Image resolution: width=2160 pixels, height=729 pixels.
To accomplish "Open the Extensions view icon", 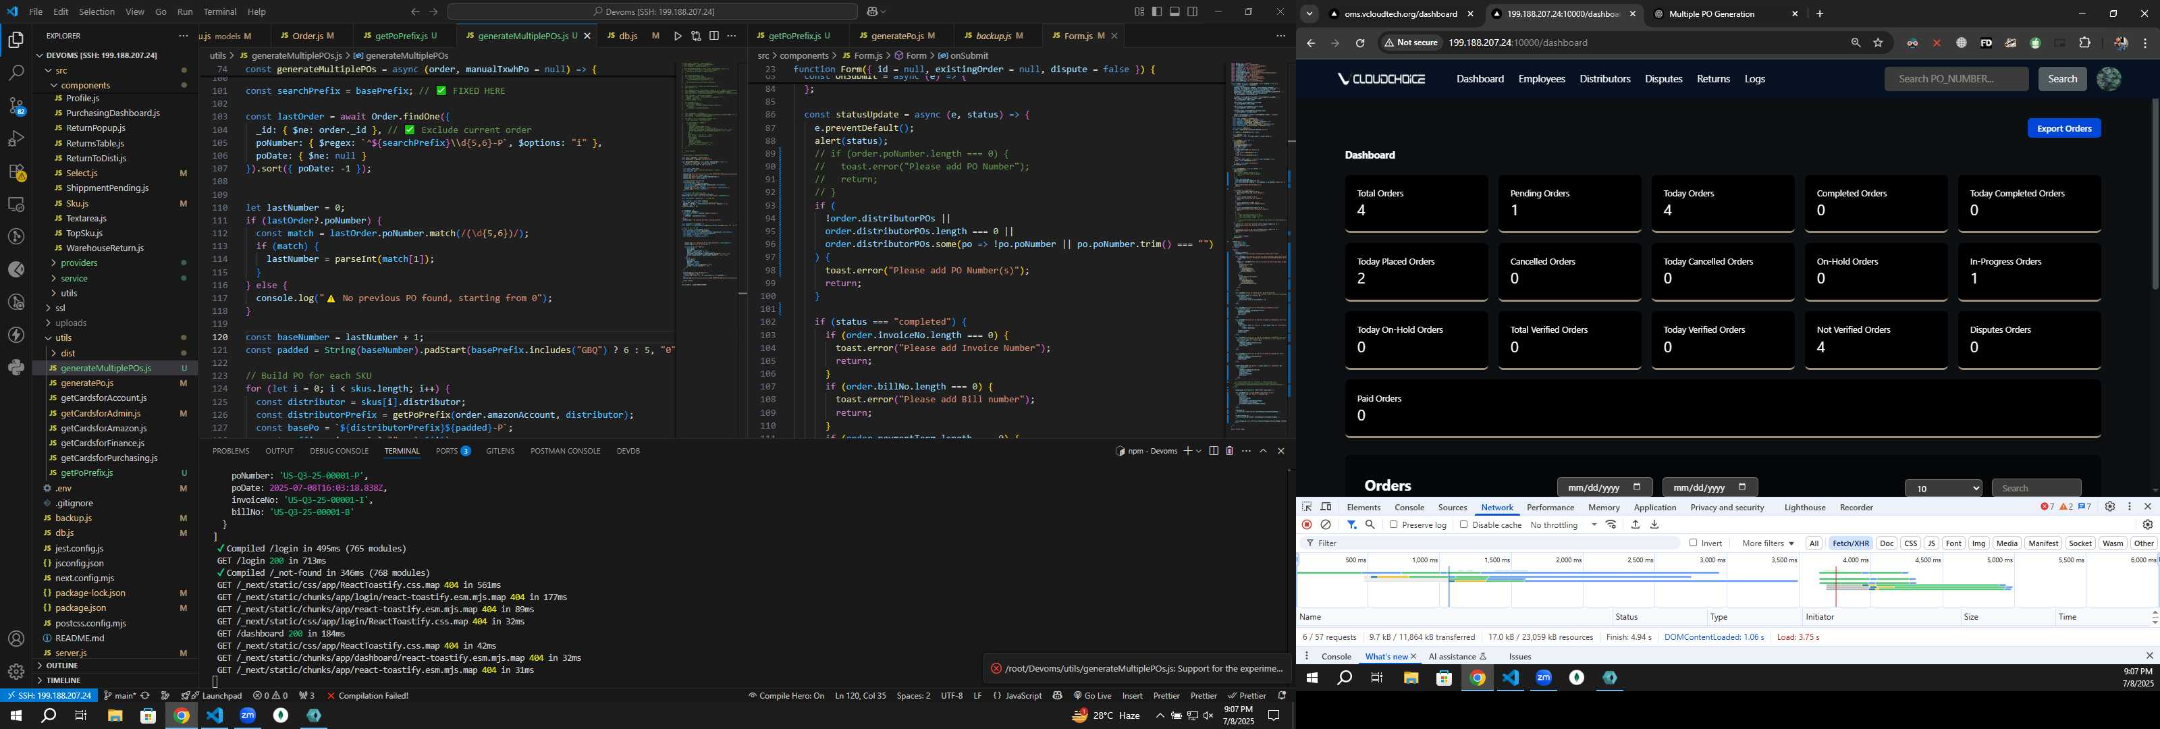I will (16, 172).
